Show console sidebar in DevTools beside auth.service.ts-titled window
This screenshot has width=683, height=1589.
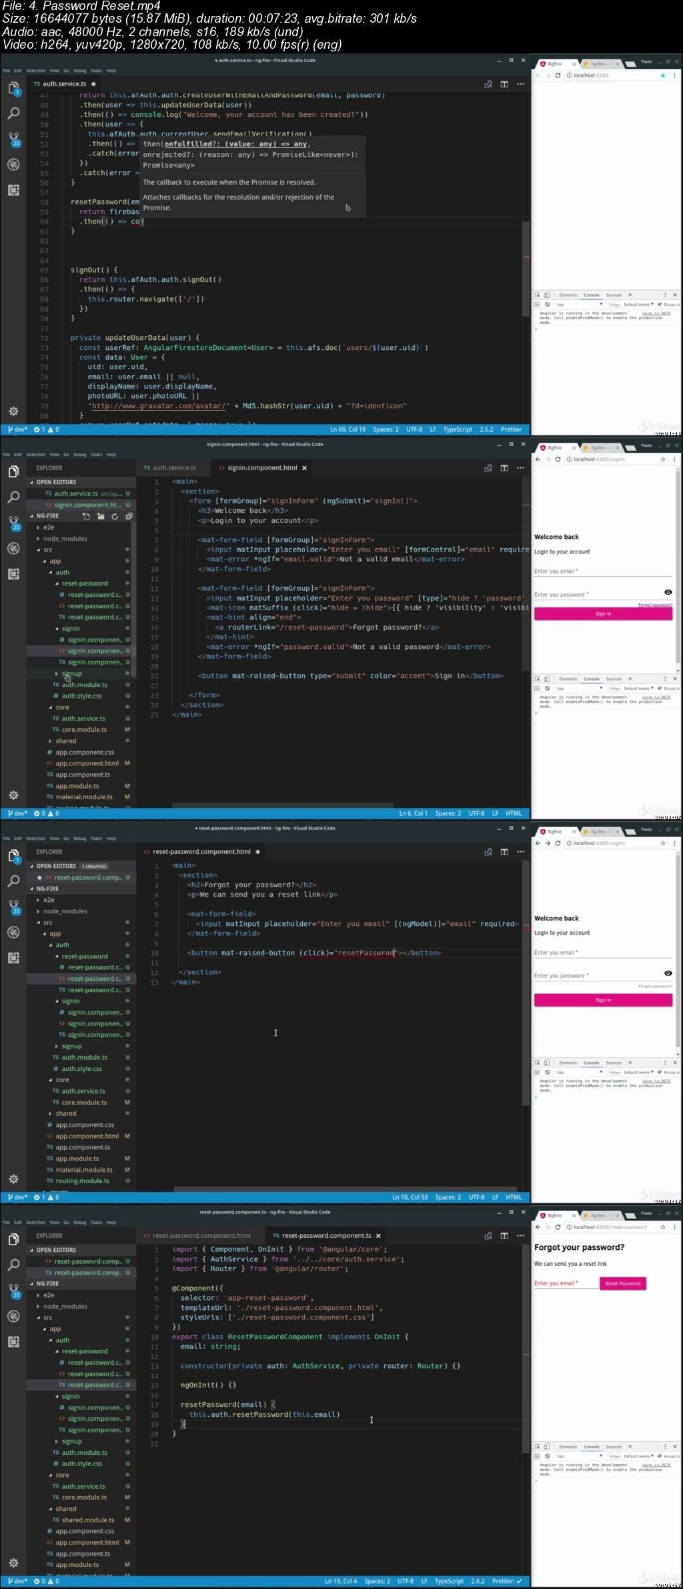(x=537, y=304)
